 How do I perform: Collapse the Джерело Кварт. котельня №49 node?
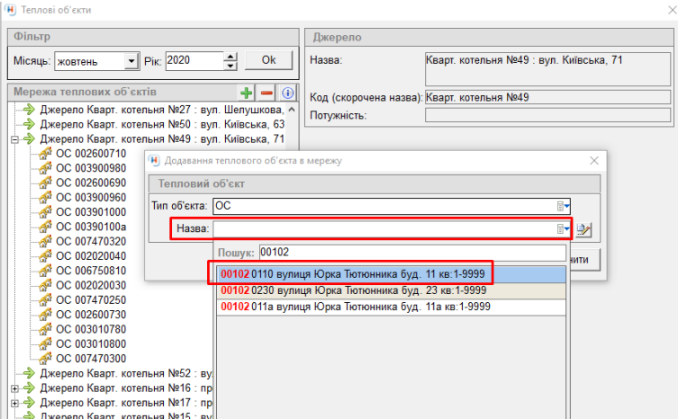(14, 139)
